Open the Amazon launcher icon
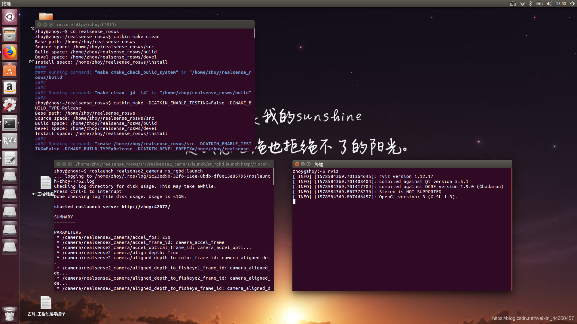This screenshot has height=324, width=577. [x=10, y=88]
